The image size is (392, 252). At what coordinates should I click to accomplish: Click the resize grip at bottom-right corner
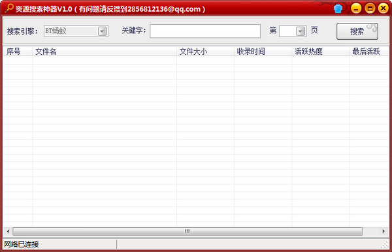(x=385, y=245)
